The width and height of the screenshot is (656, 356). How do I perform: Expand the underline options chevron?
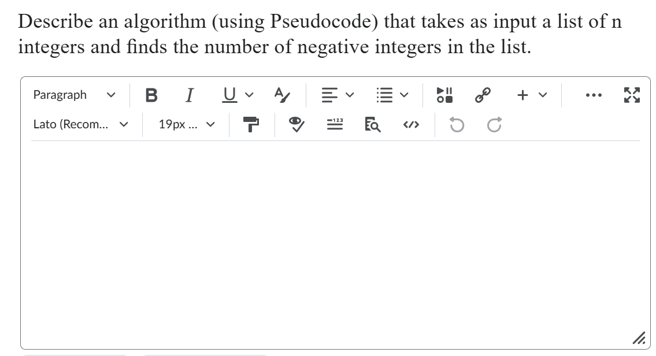coord(249,95)
